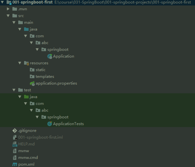Click the com package icon under test

[32, 104]
